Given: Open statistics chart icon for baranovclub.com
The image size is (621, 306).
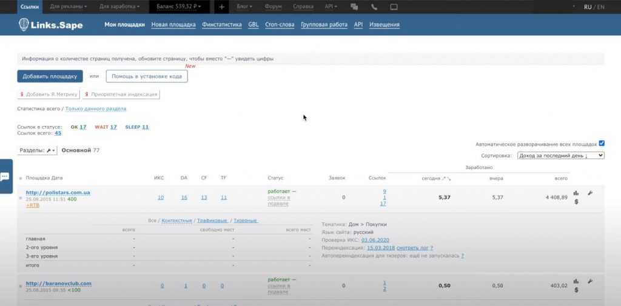Looking at the screenshot, I should (x=576, y=281).
